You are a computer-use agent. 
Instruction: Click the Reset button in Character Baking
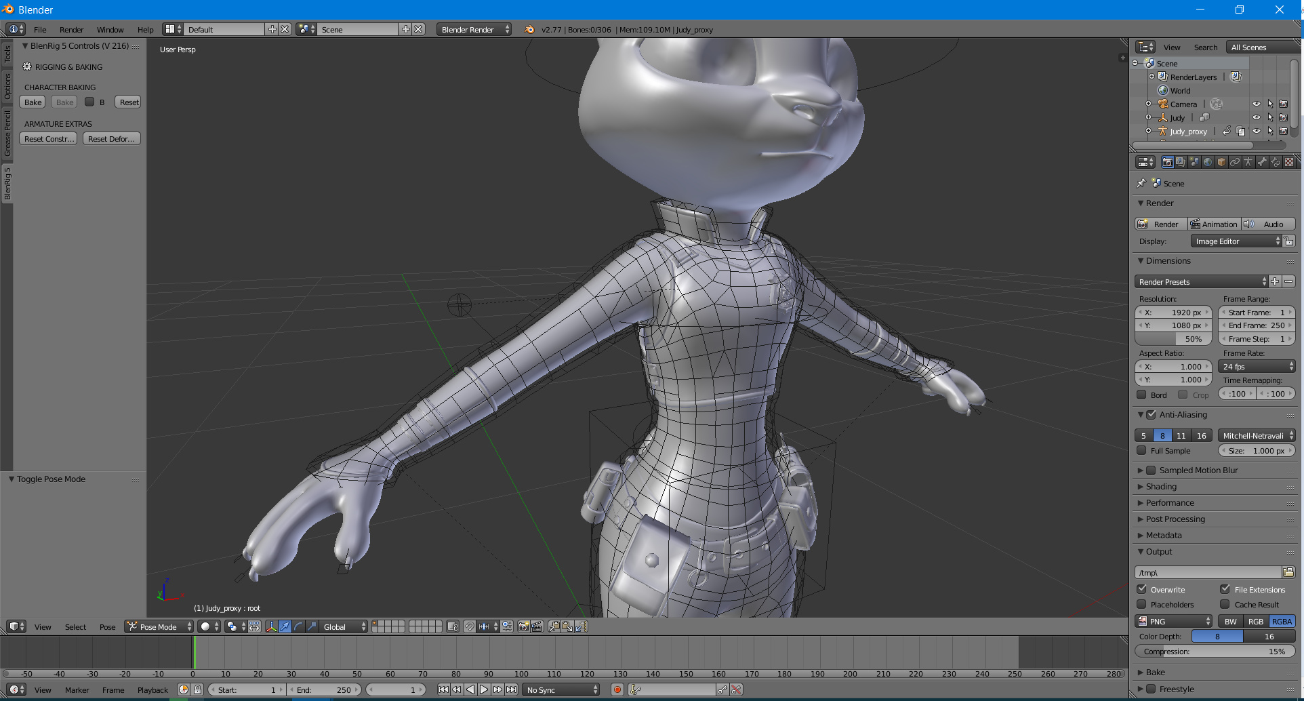[129, 102]
